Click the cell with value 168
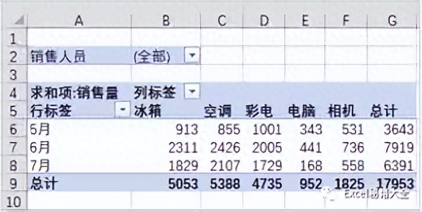 305,166
